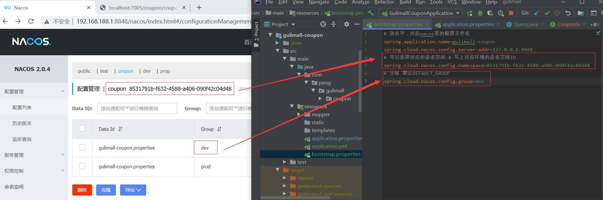Sort by Group column
This screenshot has width=603, height=200.
point(219,129)
